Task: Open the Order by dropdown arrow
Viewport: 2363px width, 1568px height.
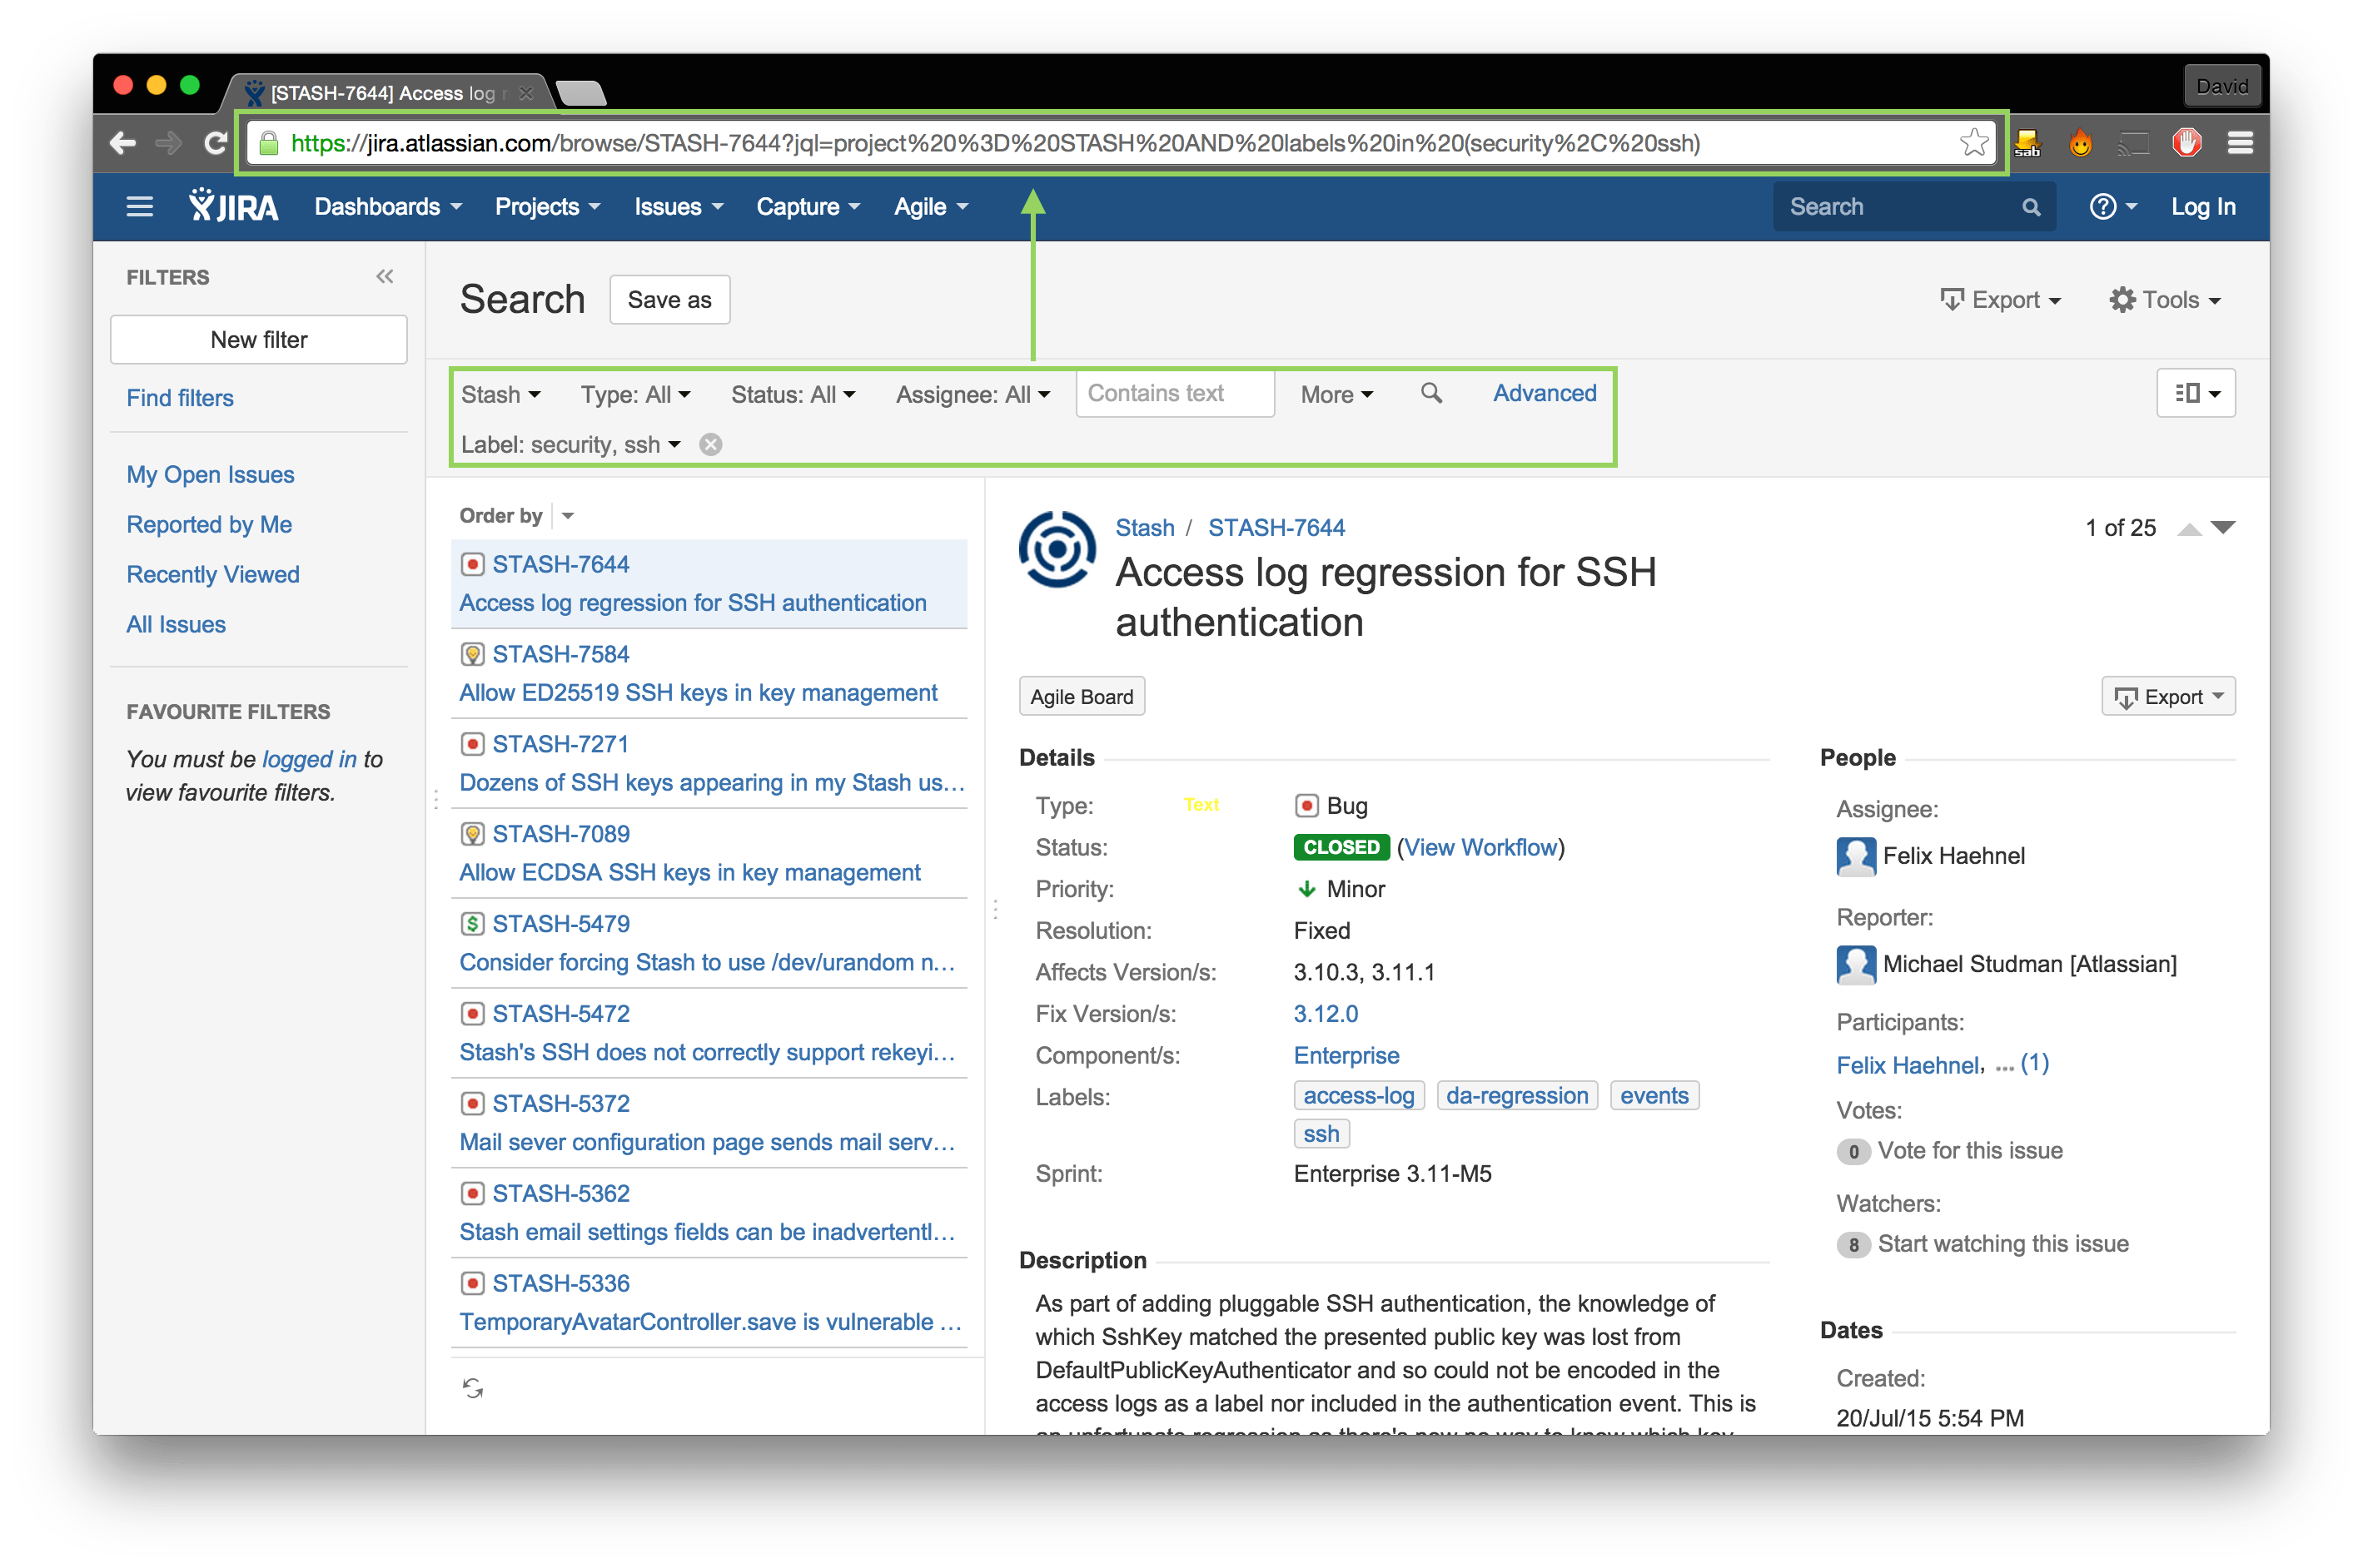Action: [568, 516]
